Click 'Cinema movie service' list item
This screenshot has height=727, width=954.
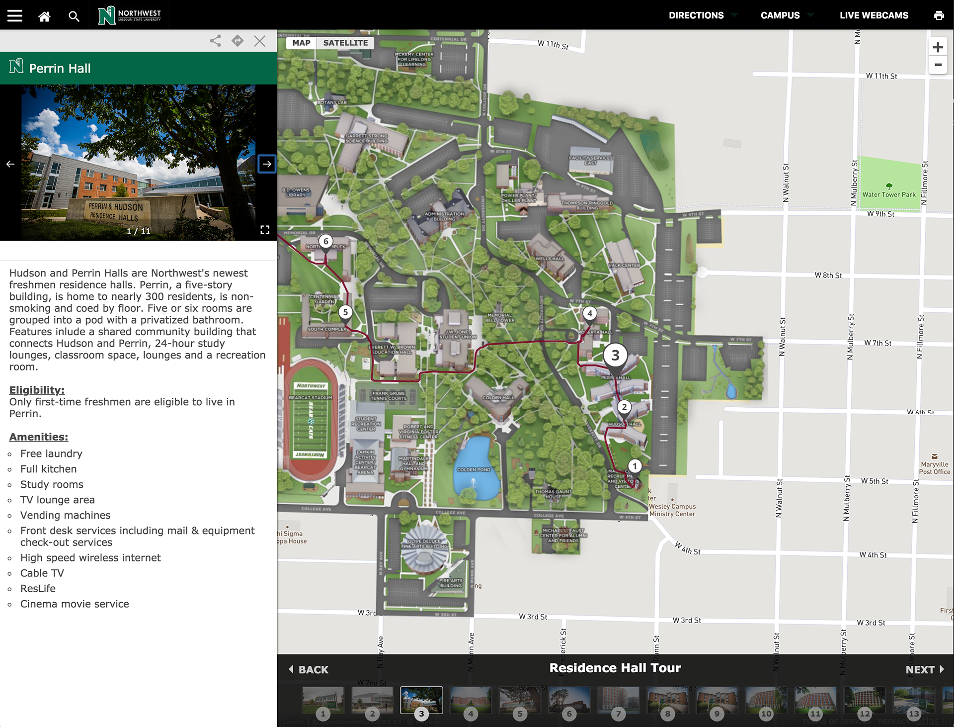click(x=75, y=604)
